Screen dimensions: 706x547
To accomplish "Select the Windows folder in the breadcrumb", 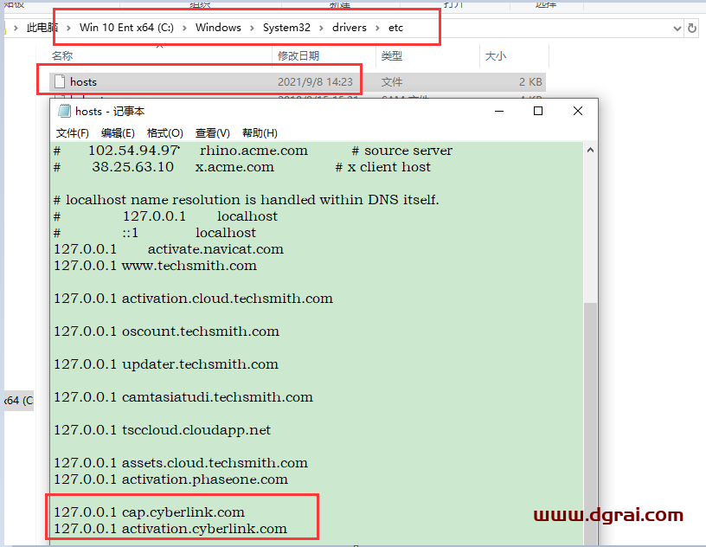I will pos(218,28).
